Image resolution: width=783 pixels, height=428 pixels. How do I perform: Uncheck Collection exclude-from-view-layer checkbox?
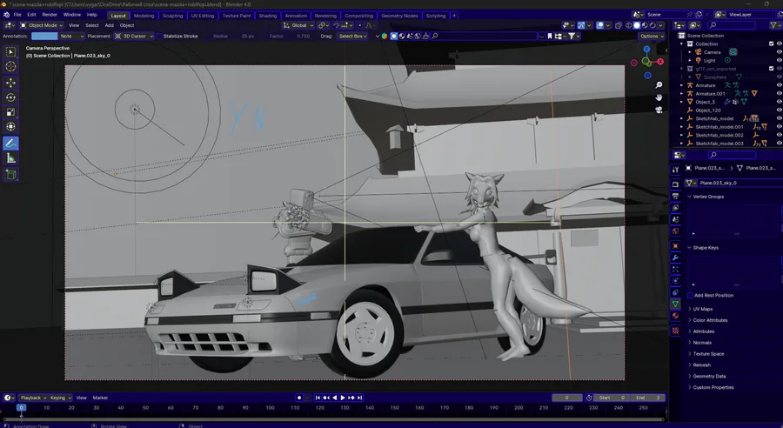[771, 44]
